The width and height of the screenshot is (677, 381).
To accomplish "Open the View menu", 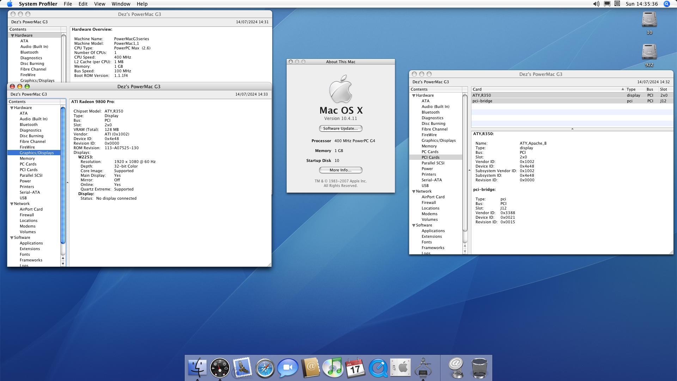I will [x=99, y=4].
